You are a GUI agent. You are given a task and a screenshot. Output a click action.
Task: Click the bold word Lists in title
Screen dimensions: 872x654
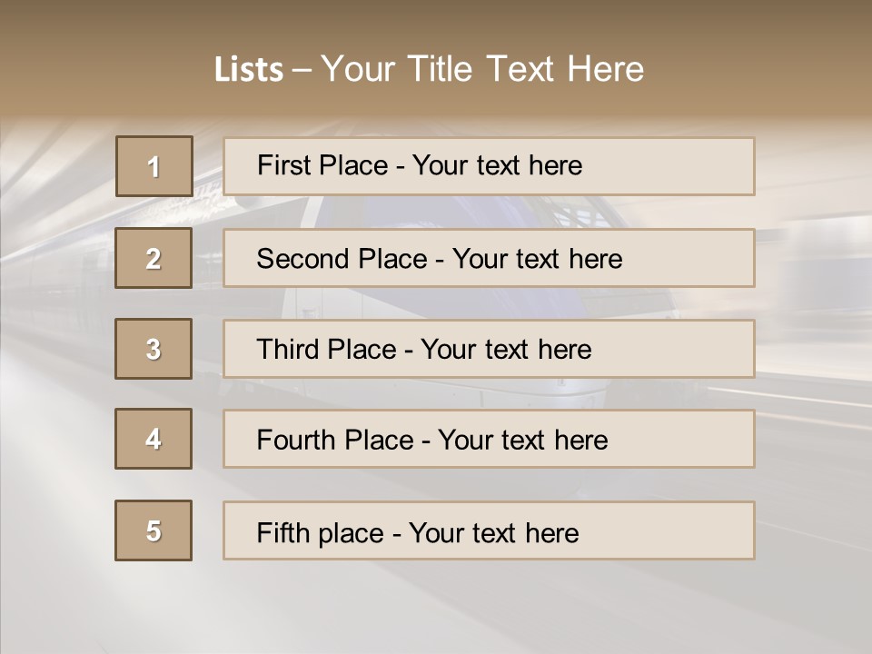point(248,70)
